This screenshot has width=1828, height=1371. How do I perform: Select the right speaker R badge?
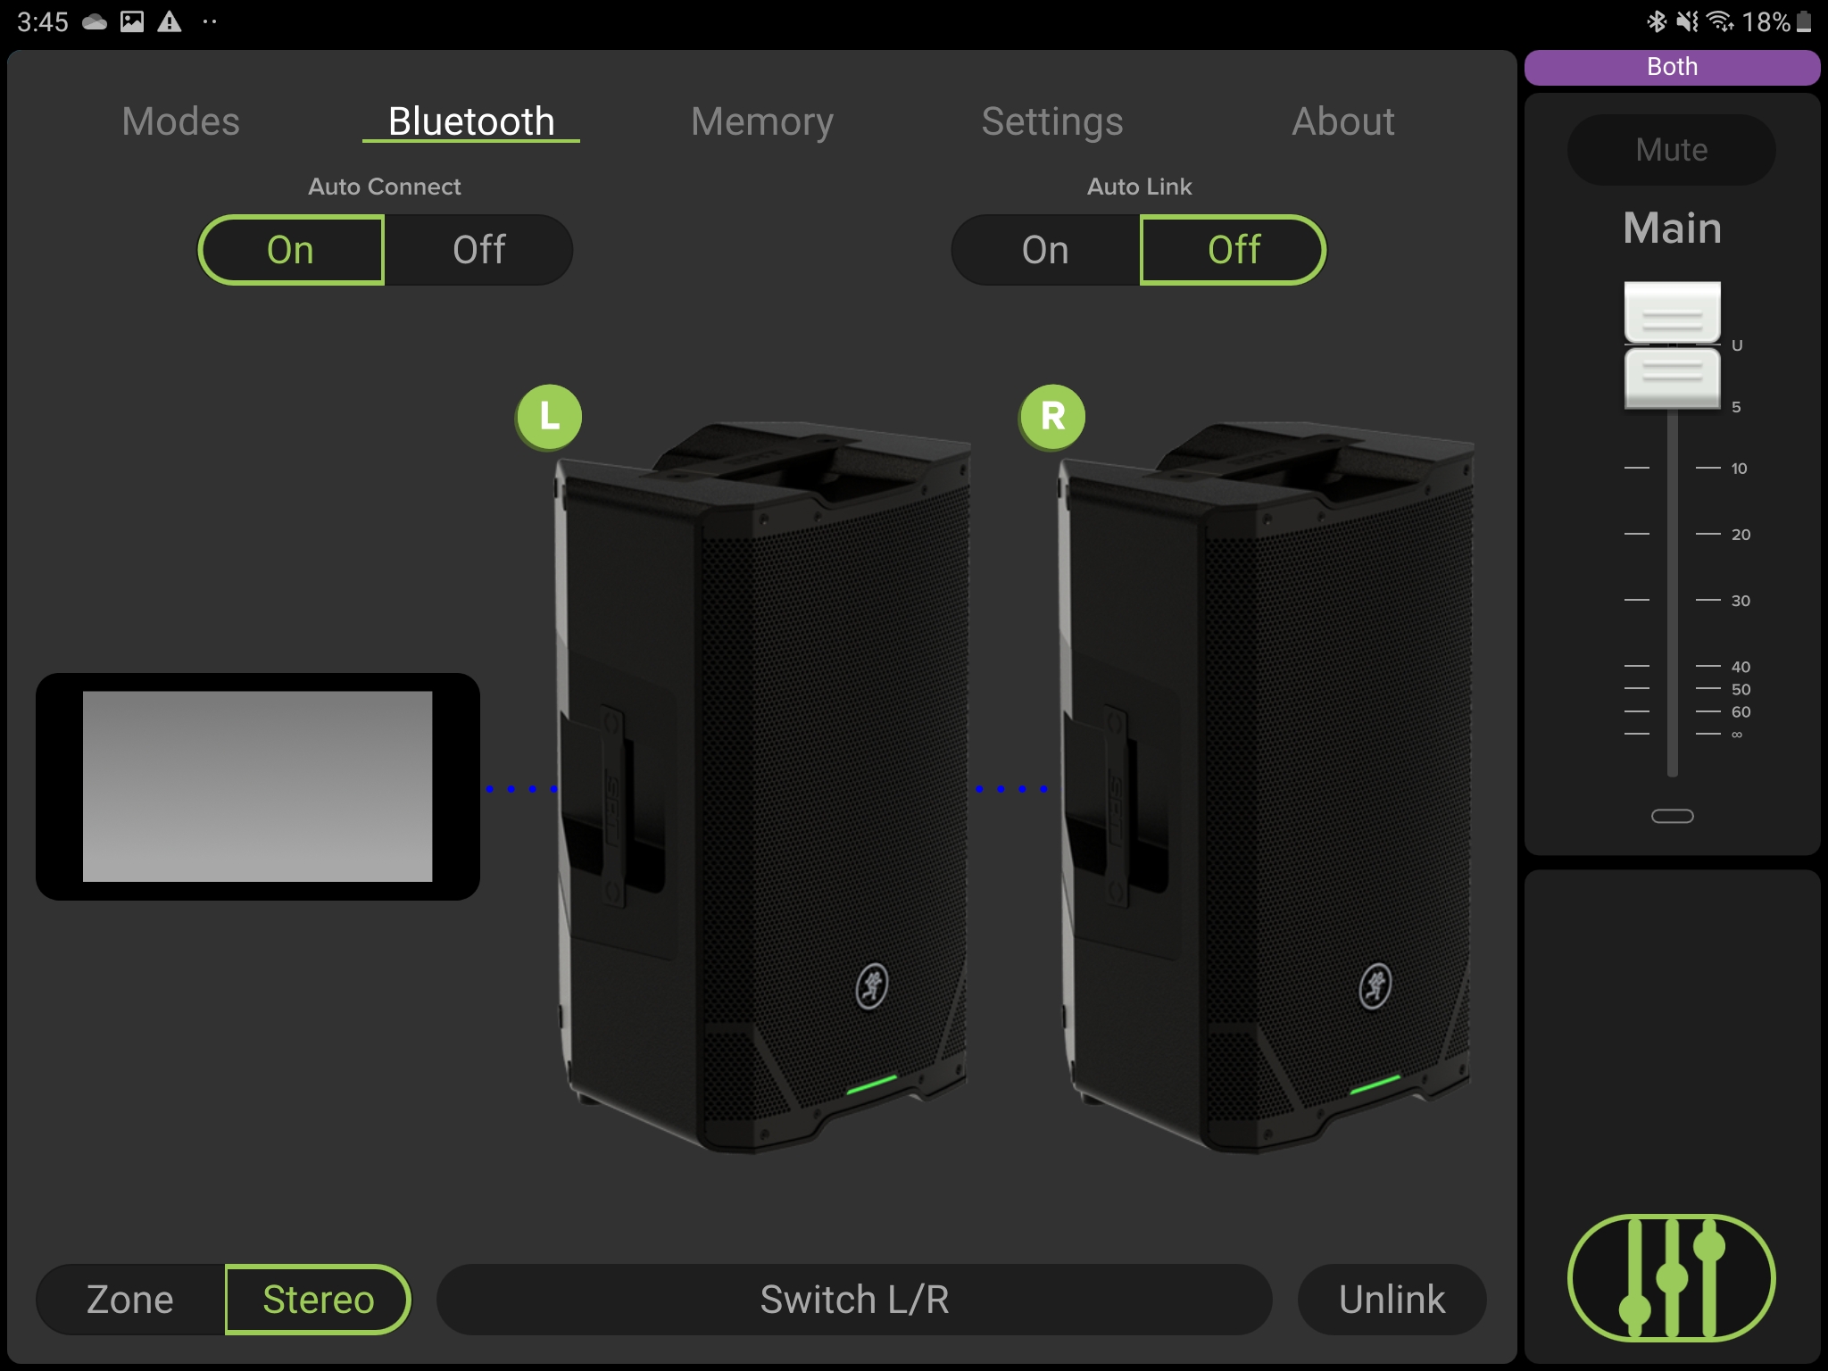coord(1052,417)
